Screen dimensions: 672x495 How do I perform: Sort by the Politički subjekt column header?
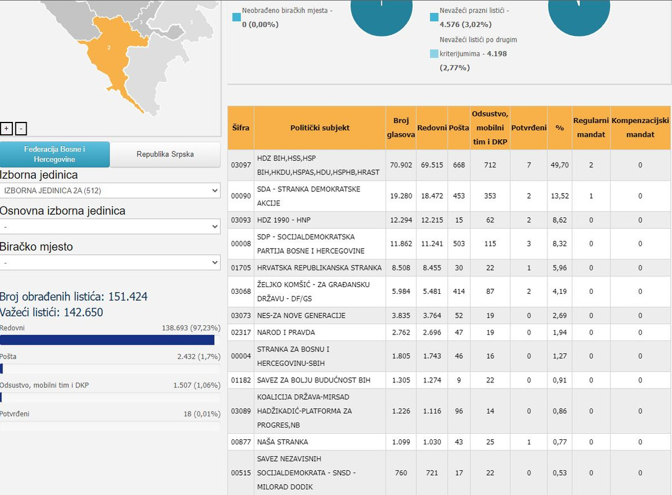[320, 127]
